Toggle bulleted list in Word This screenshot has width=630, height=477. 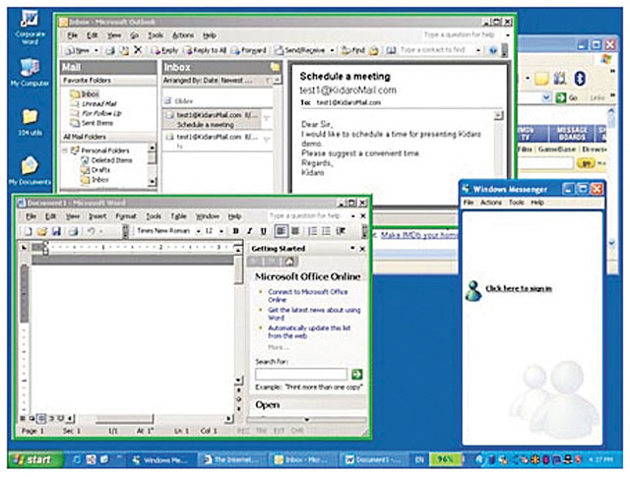pyautogui.click(x=326, y=231)
